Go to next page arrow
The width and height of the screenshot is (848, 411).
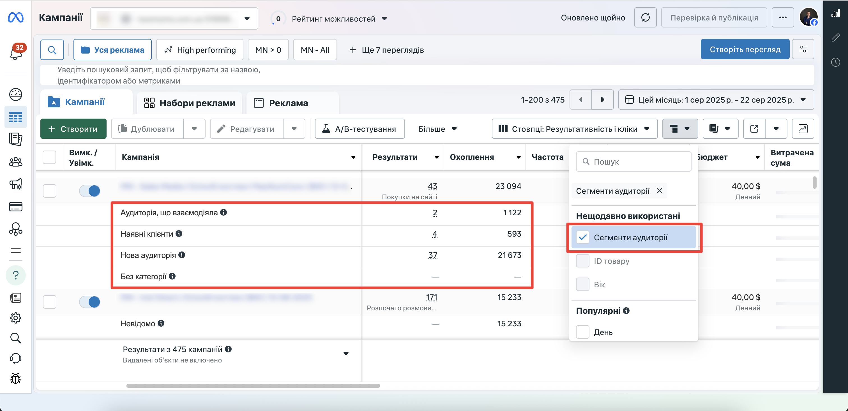tap(602, 100)
